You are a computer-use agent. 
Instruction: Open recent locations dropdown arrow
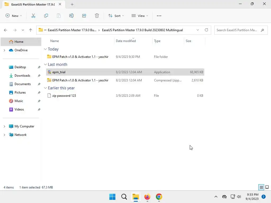tap(23, 30)
